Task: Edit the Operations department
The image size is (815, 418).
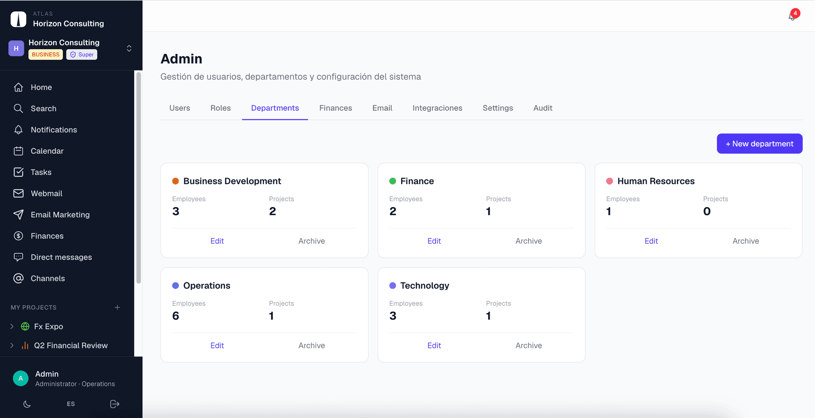Action: pyautogui.click(x=217, y=345)
